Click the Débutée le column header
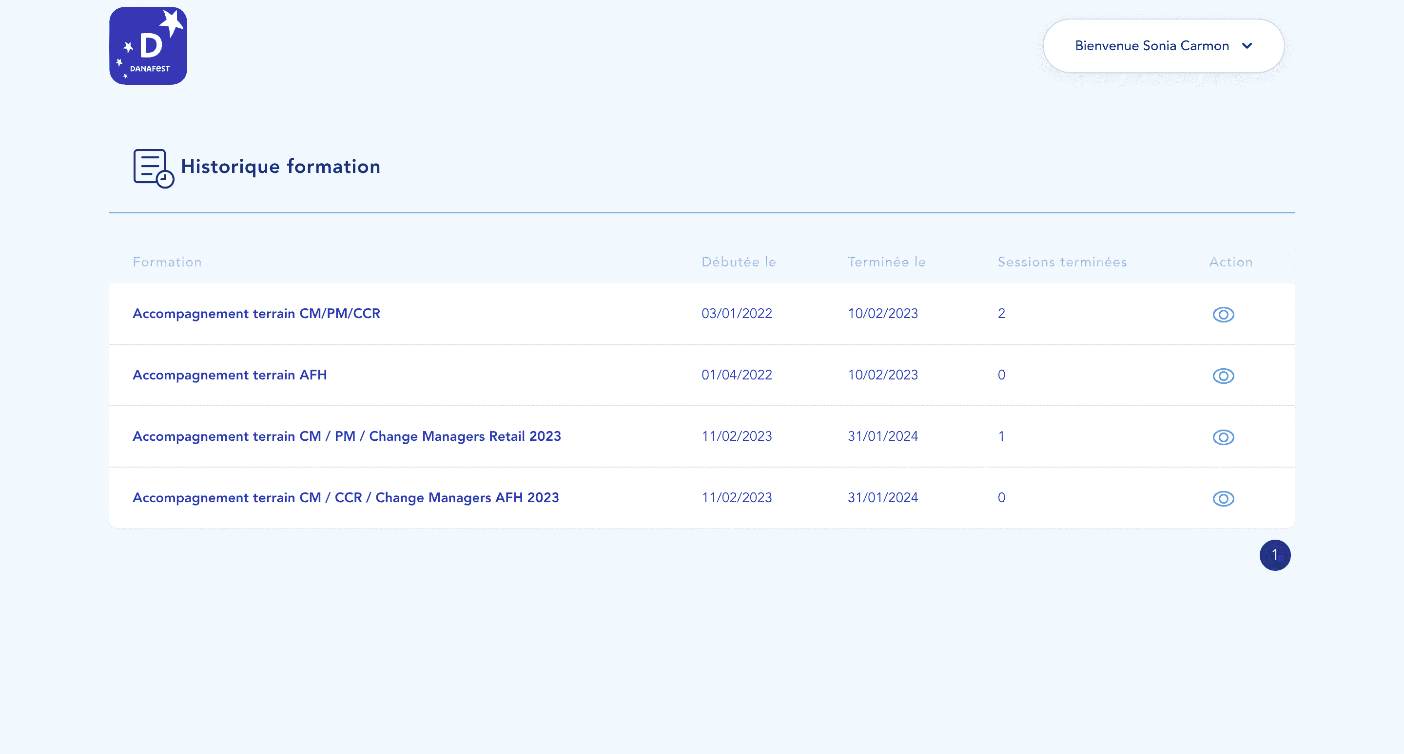Screen dimensions: 1404x754 [738, 262]
